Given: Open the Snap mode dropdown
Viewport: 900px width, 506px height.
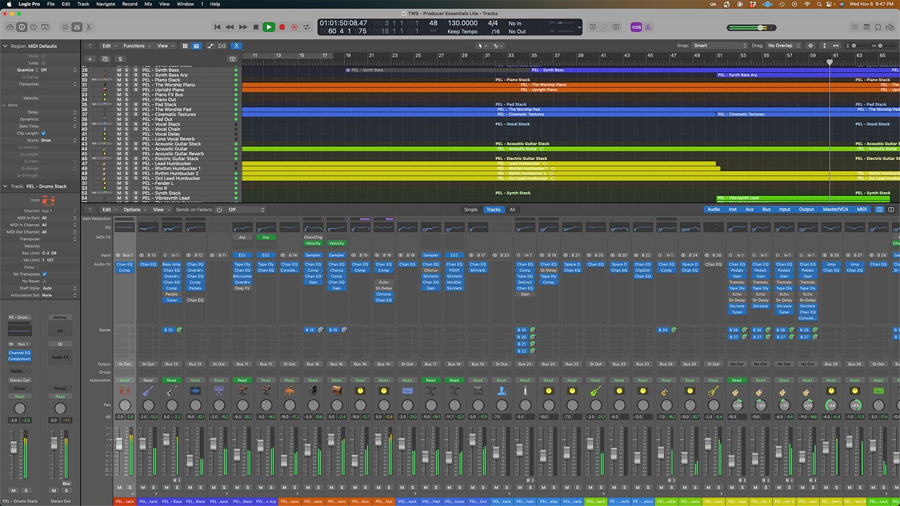Looking at the screenshot, I should [x=719, y=46].
